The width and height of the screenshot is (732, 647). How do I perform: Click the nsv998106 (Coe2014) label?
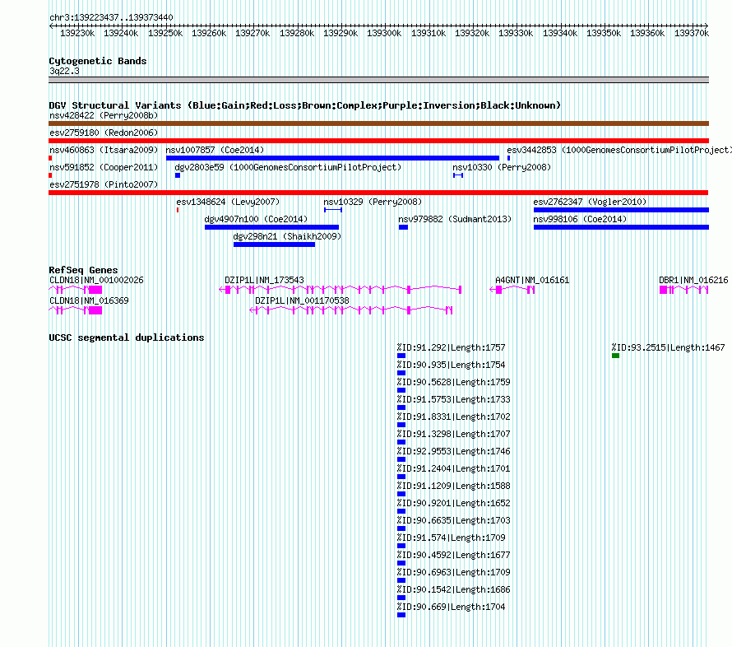580,219
